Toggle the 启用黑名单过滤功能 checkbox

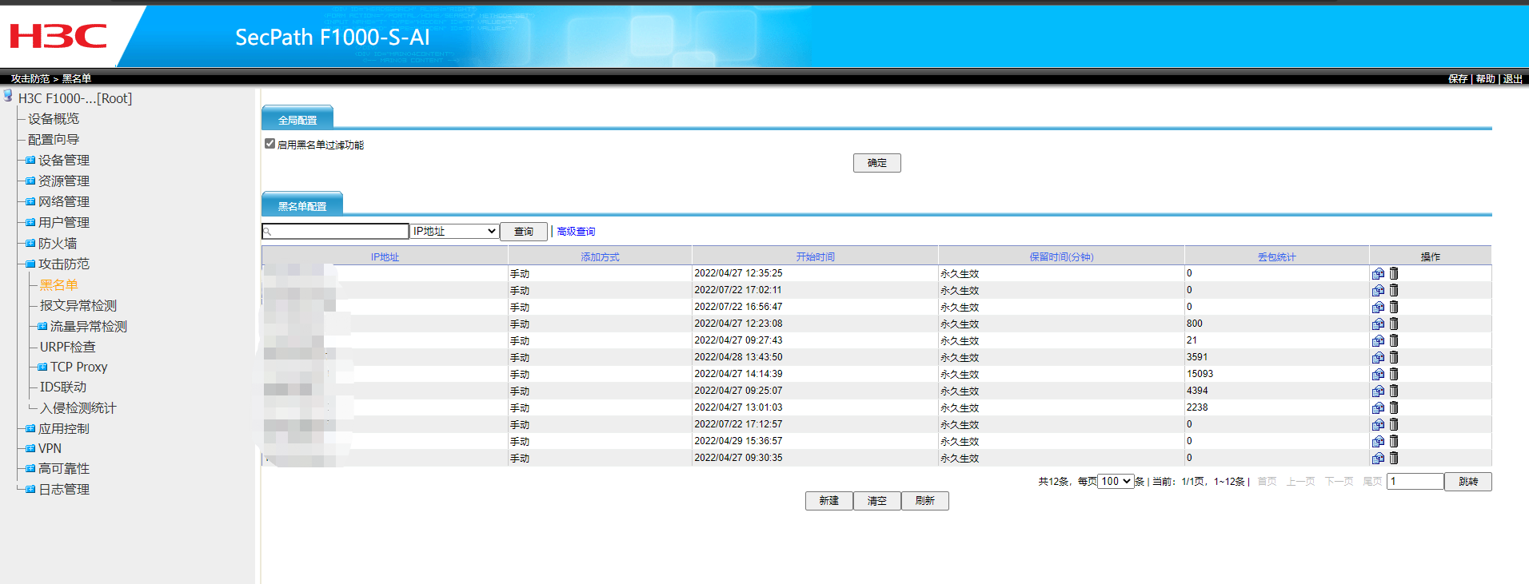(269, 144)
